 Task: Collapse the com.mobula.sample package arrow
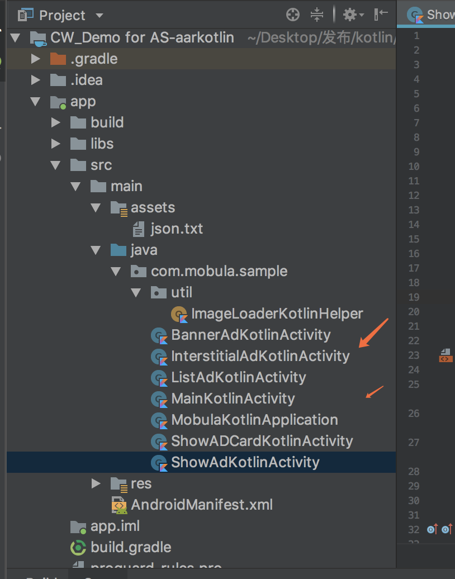coord(116,272)
